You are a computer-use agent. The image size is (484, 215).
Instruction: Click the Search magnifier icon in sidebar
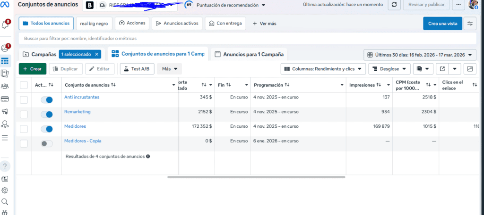pyautogui.click(x=5, y=202)
